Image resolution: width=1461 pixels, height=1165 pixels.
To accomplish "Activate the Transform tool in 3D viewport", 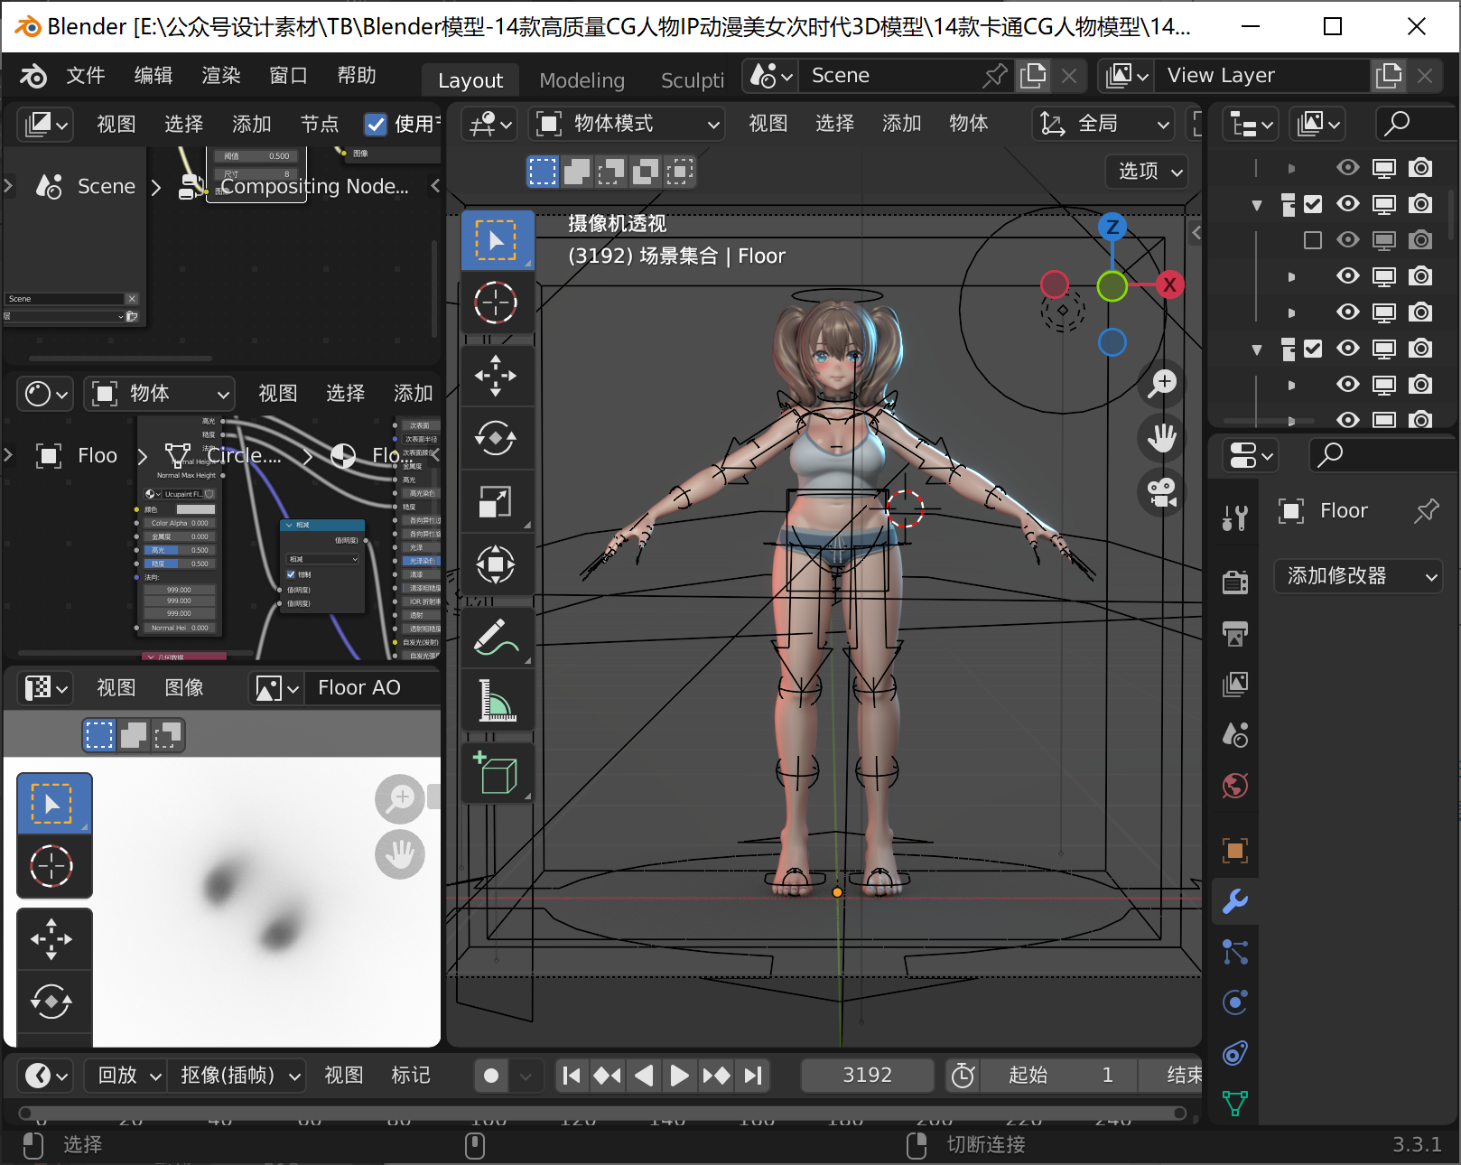I will 496,564.
